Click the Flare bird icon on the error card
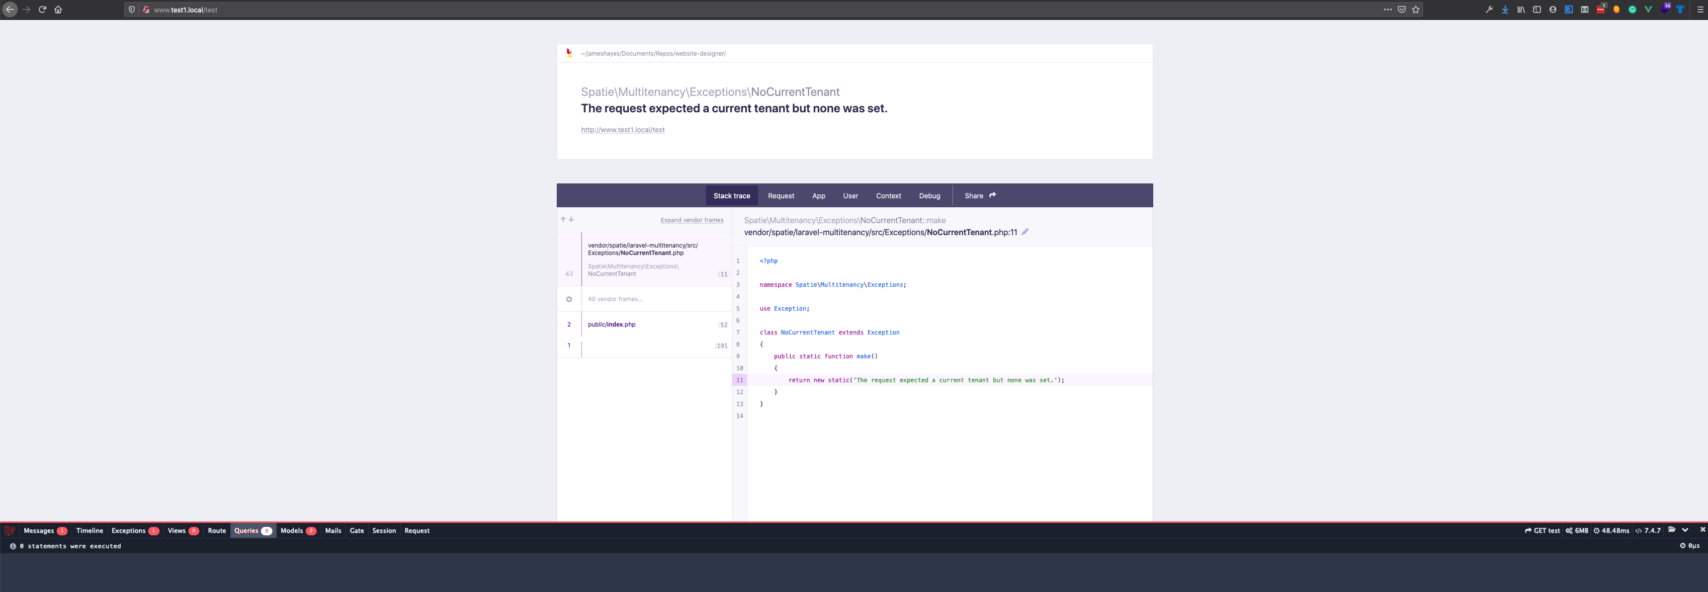Screen dimensions: 1708x592 point(569,53)
